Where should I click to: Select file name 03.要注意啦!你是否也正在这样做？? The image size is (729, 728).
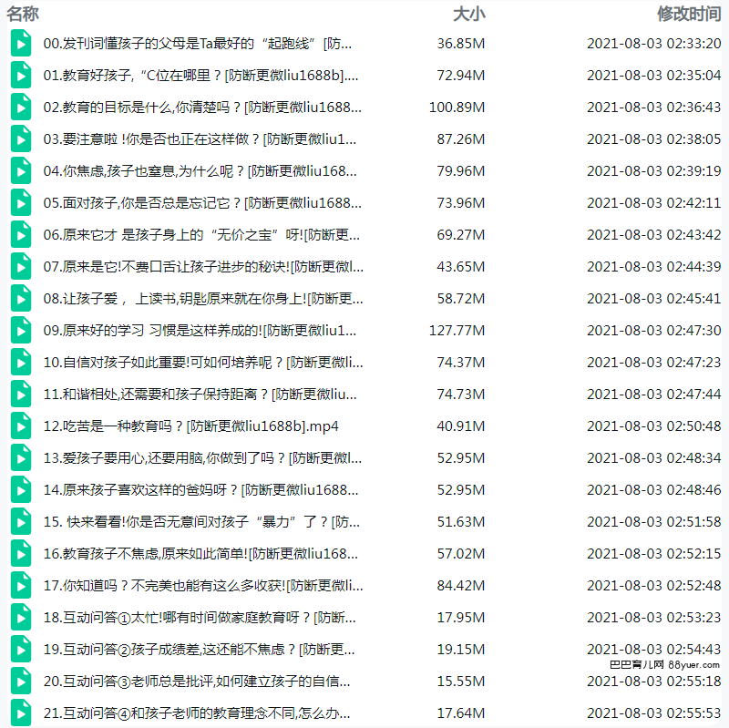[200, 139]
